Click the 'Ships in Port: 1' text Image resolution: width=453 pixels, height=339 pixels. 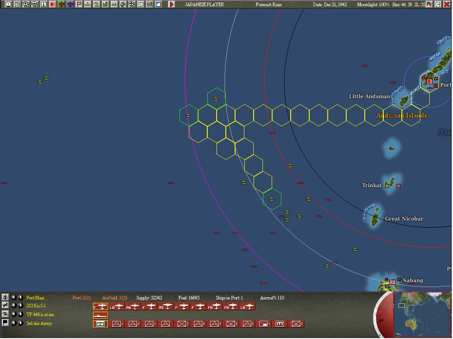[229, 298]
